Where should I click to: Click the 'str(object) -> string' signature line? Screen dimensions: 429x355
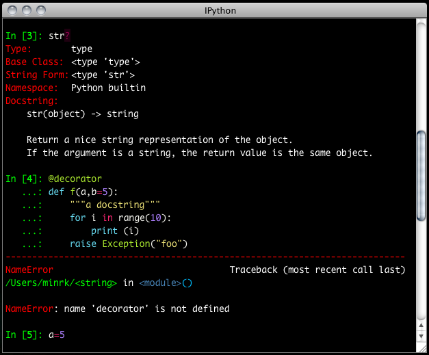(82, 114)
